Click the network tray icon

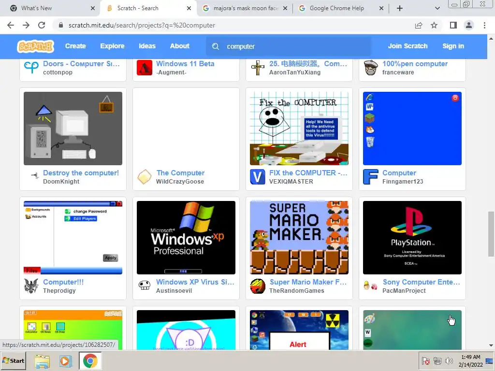click(437, 360)
